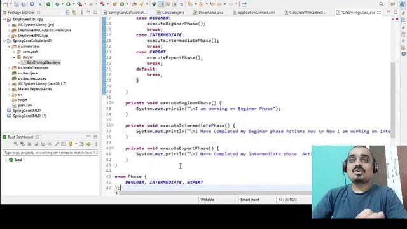The height and width of the screenshot is (229, 407).
Task: Click the green Spring Boot relaunch icon
Action: coord(48,4)
